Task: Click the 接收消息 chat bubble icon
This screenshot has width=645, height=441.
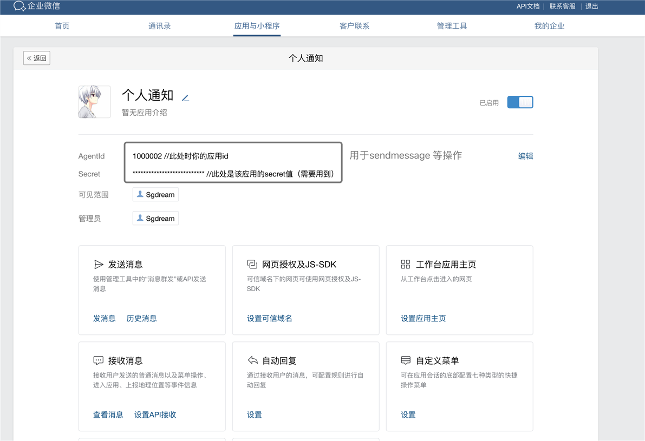Action: click(99, 360)
